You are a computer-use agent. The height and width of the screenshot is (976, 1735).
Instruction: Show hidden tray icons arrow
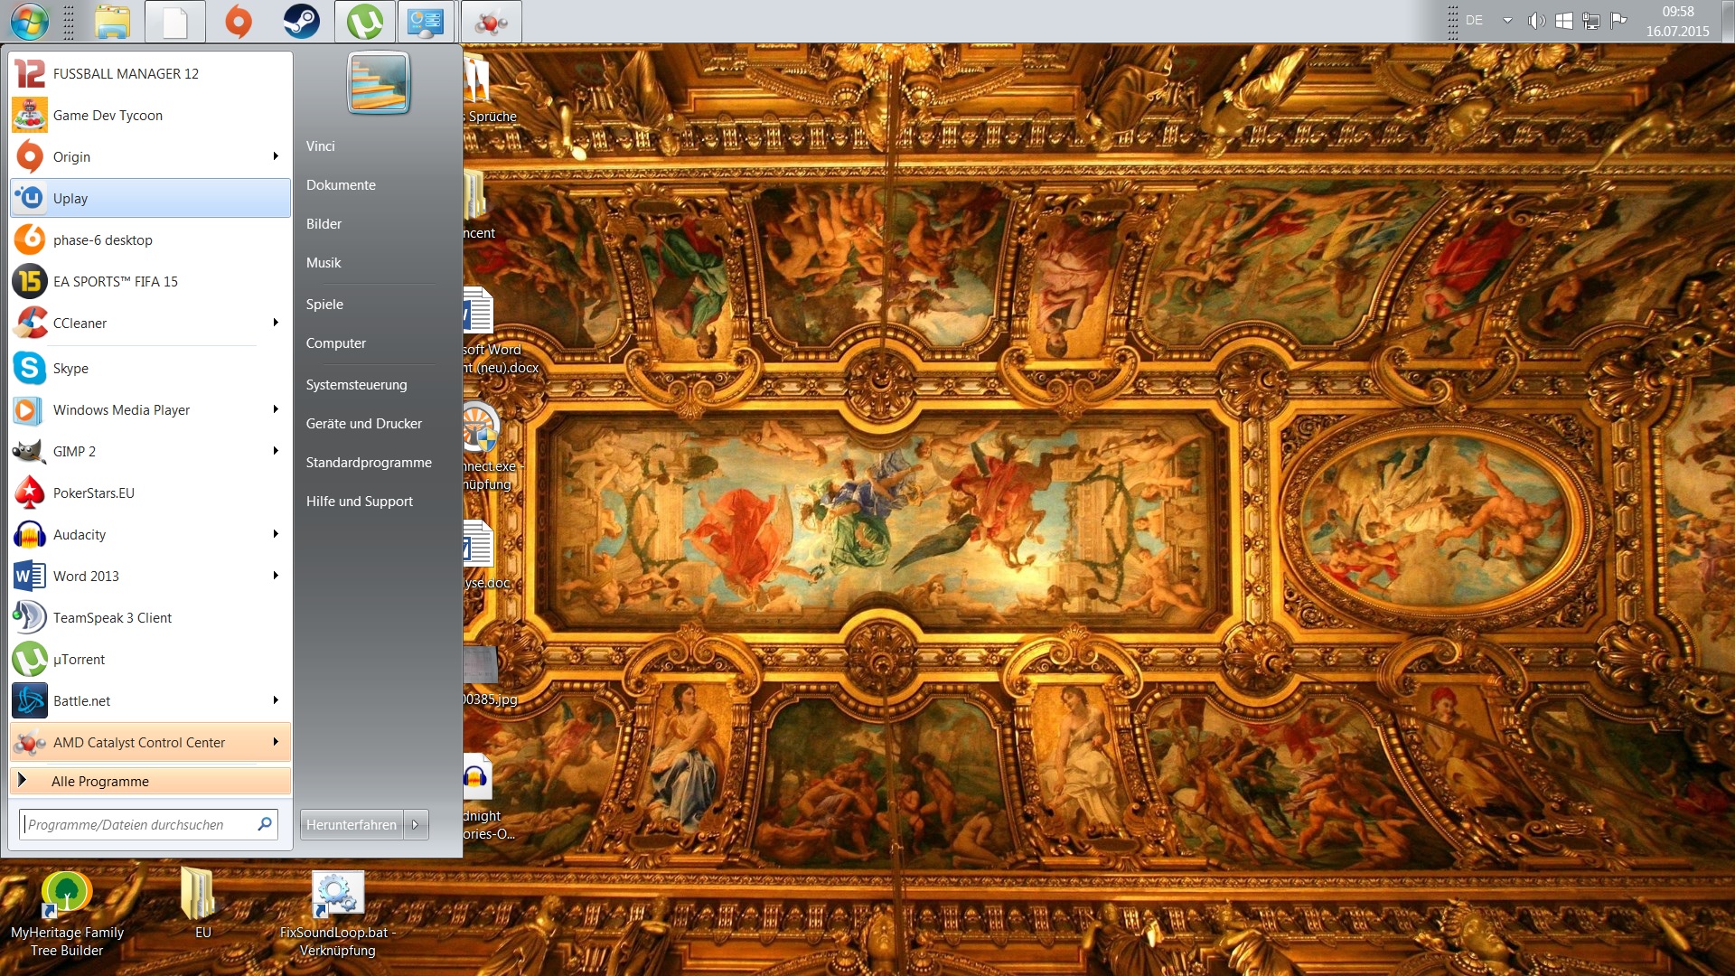pos(1507,21)
